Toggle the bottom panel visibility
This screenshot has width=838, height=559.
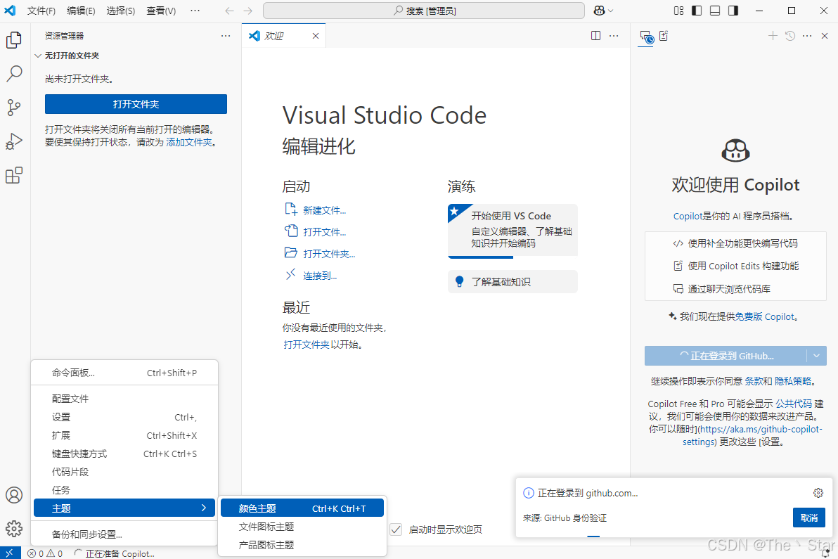click(715, 11)
